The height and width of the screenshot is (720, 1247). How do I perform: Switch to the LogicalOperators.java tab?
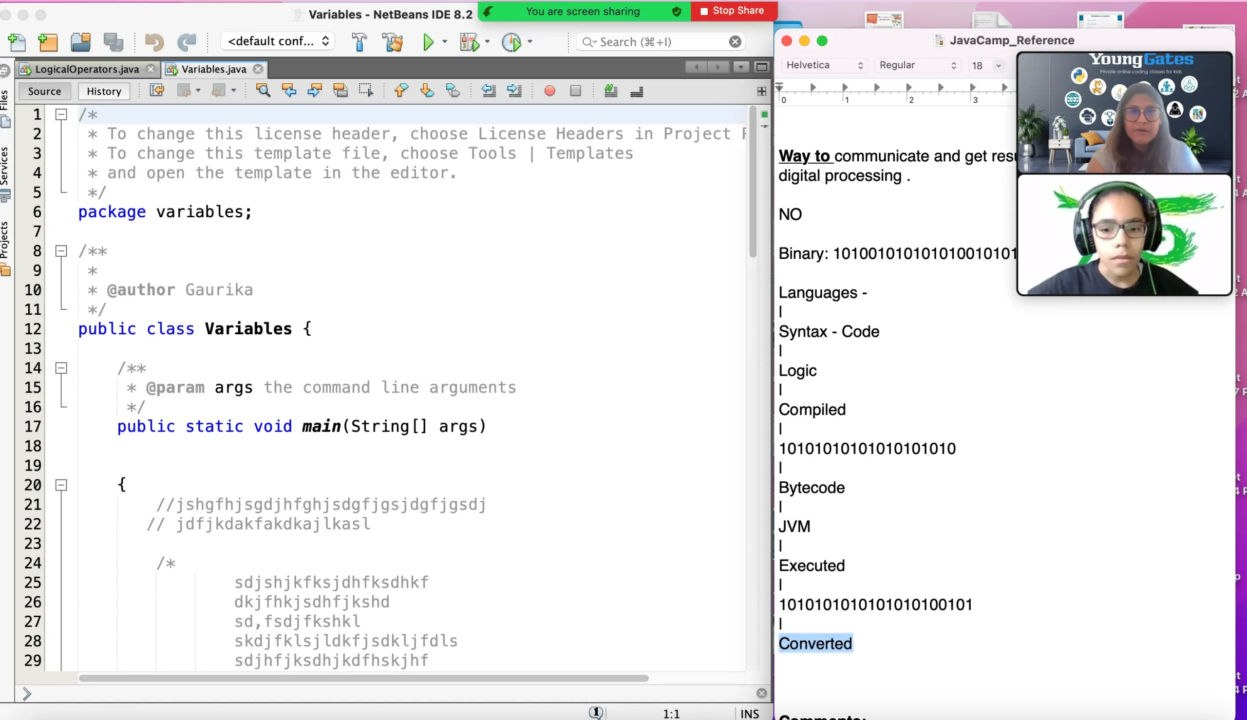[x=87, y=69]
